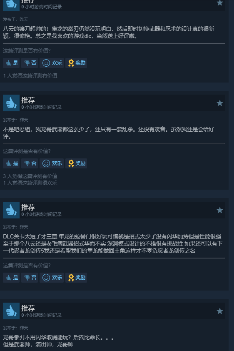The width and height of the screenshot is (234, 351).
Task: Click the 推荐 heading of the 不是吧忍组 review
Action: pos(28,100)
